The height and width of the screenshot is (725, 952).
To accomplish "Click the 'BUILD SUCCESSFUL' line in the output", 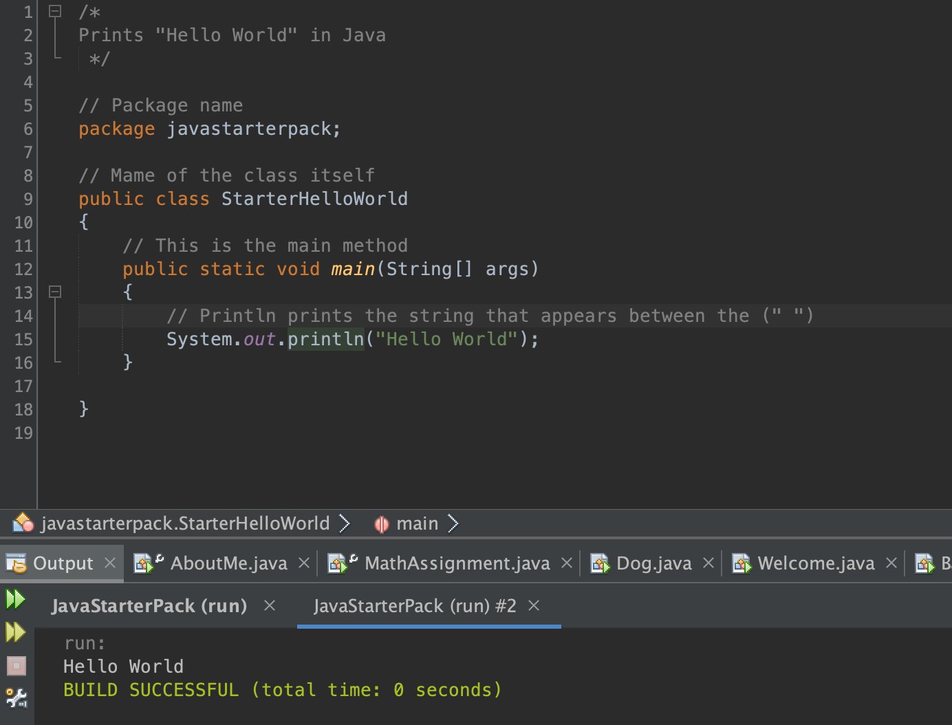I will coord(283,690).
